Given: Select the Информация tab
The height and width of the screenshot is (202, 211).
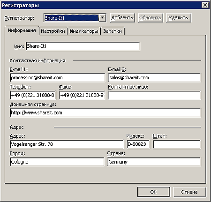Looking at the screenshot, I should pyautogui.click(x=22, y=30).
